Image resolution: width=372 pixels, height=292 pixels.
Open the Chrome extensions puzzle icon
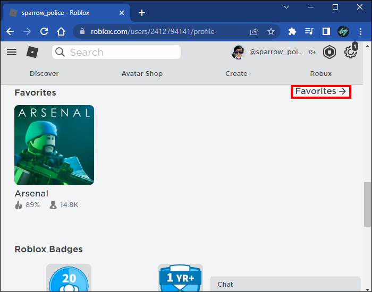292,31
